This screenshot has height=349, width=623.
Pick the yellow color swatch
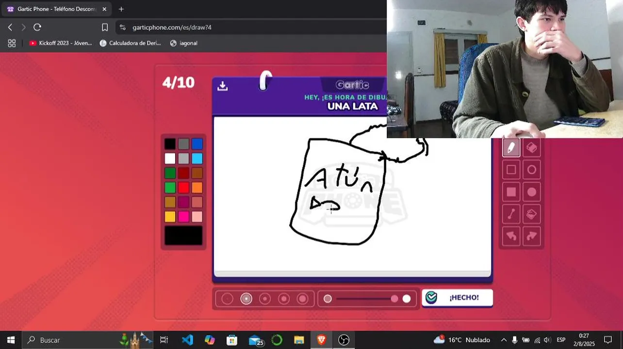click(x=170, y=217)
